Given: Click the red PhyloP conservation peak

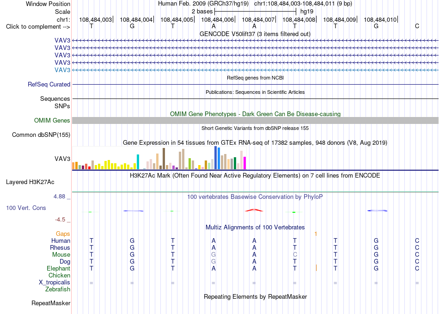Looking at the screenshot, I should 254,210.
